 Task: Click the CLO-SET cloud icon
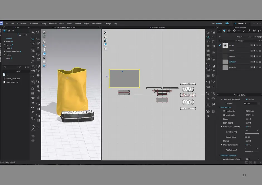pos(227,23)
